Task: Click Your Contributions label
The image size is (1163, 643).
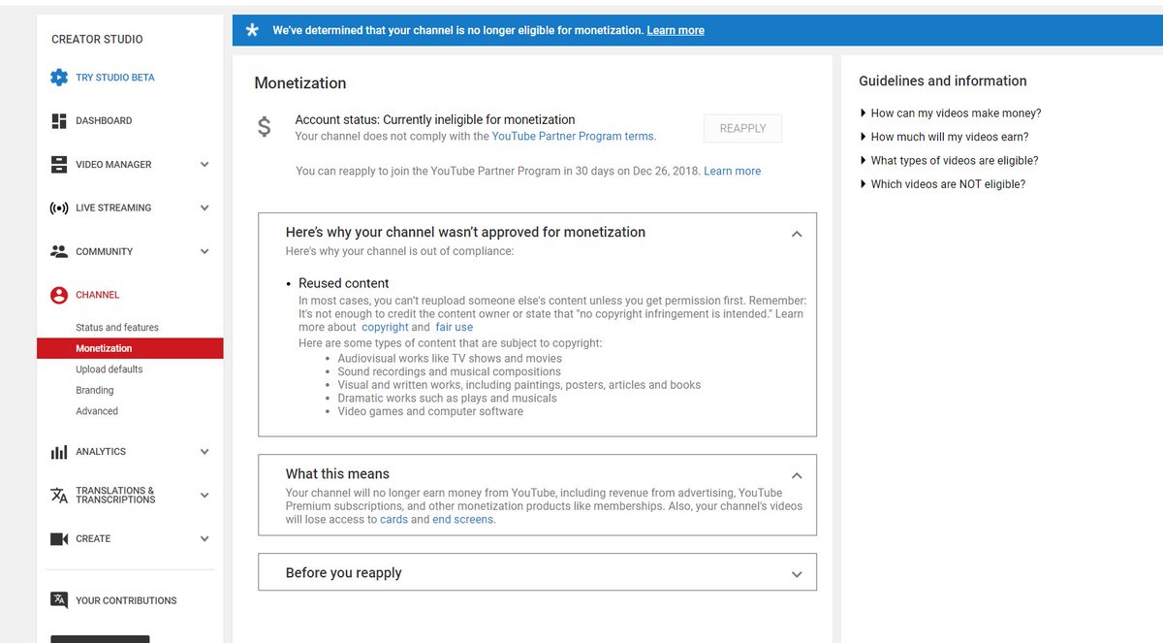Action: click(126, 600)
